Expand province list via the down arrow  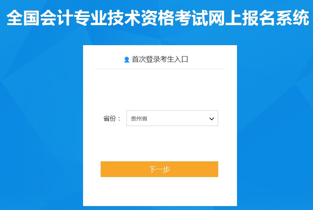[x=212, y=119]
